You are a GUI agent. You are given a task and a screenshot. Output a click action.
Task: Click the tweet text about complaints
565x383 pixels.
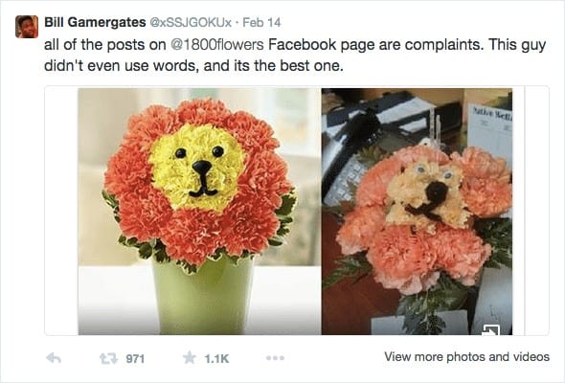point(295,56)
